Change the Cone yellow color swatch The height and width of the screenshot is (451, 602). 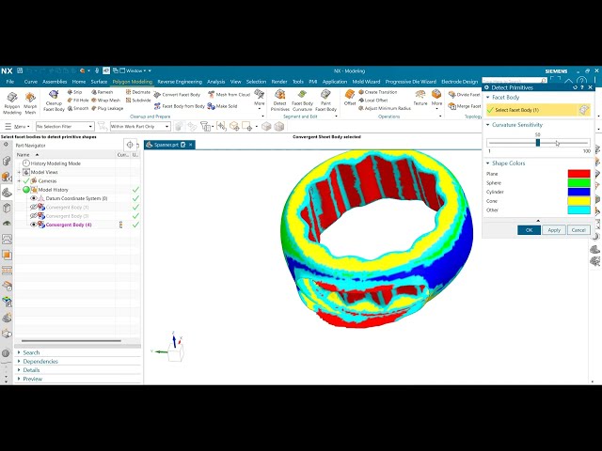(579, 201)
